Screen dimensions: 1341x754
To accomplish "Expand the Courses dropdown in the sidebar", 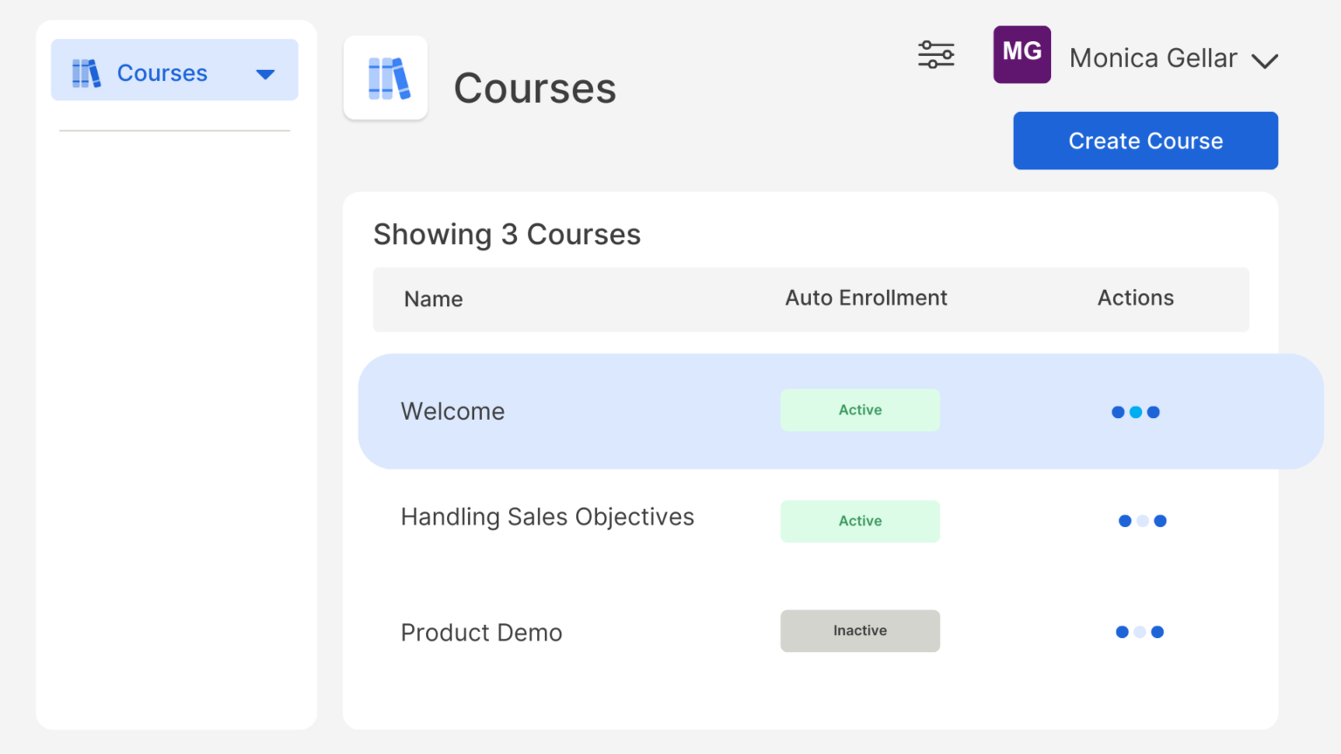I will coord(265,75).
